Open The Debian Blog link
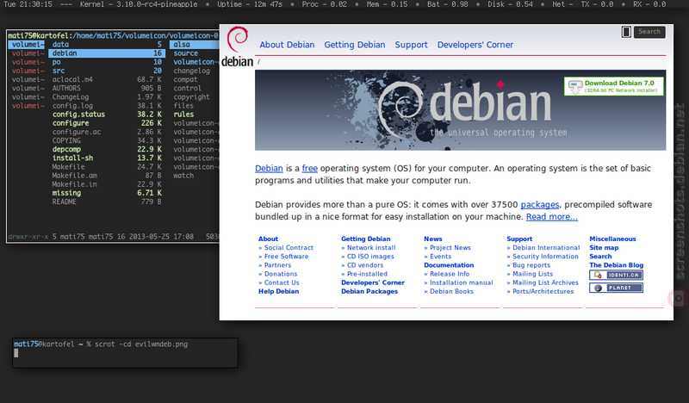 616,265
